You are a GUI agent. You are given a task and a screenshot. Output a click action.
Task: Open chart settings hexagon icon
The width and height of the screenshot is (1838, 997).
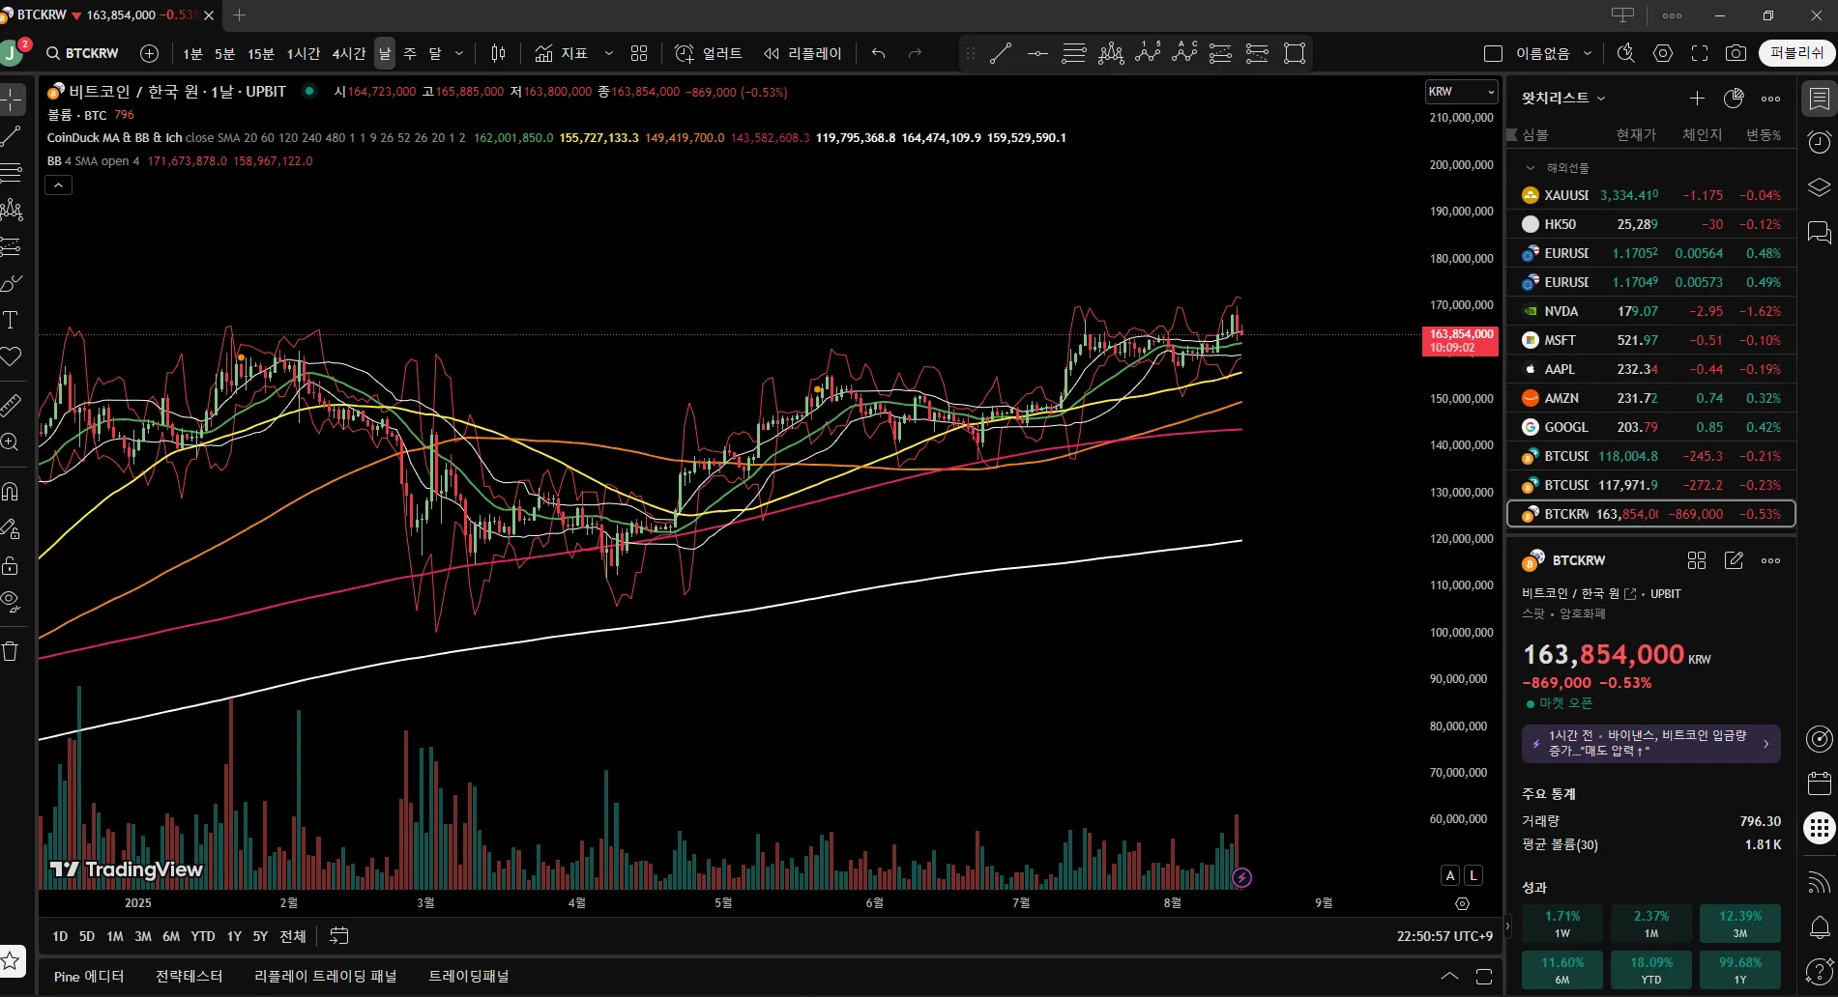(x=1663, y=53)
